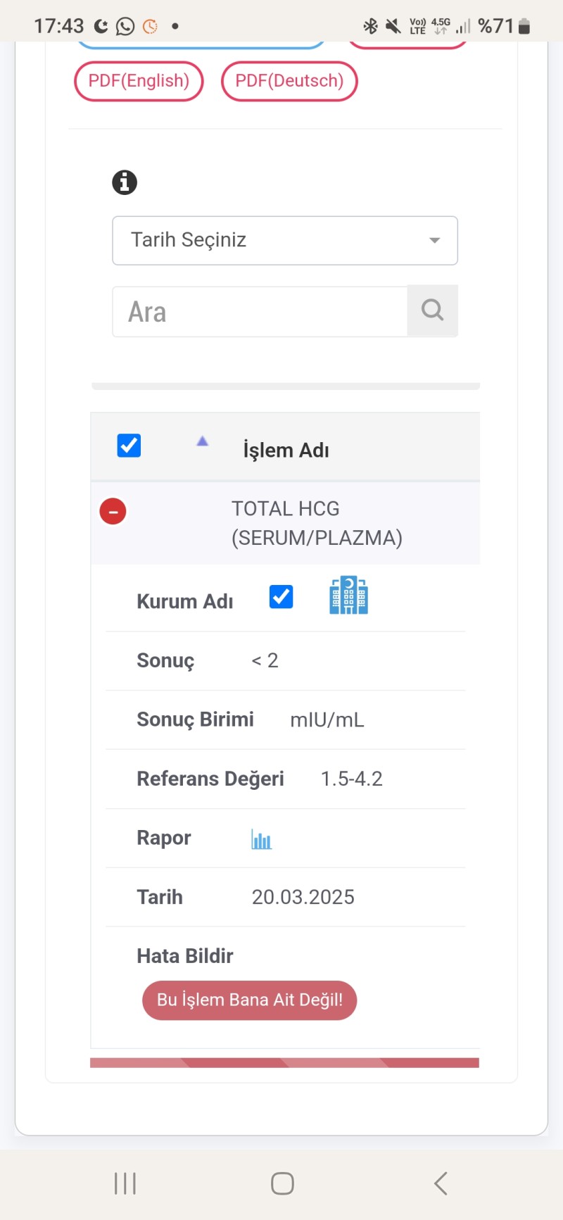This screenshot has height=1220, width=563.
Task: Open the Rapor chart graph icon
Action: 261,838
